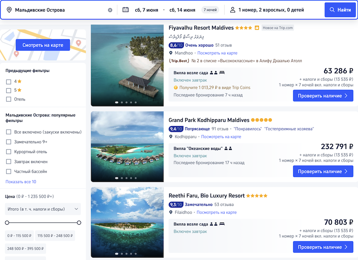Click the calendar icon next to dates
This screenshot has height=260, width=358.
tap(126, 10)
